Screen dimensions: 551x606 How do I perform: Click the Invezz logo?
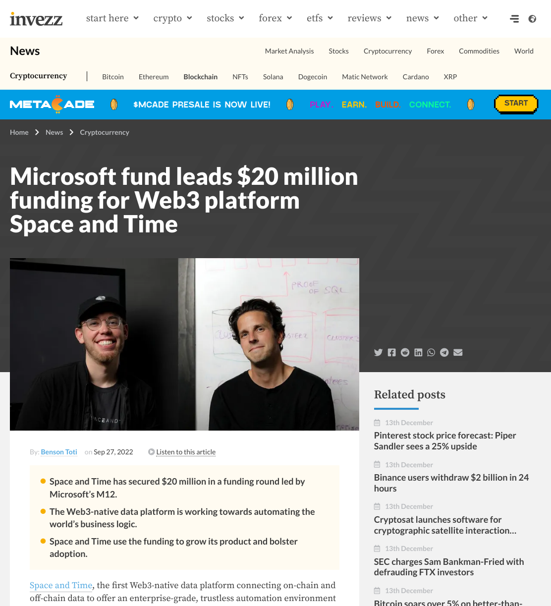click(x=36, y=18)
